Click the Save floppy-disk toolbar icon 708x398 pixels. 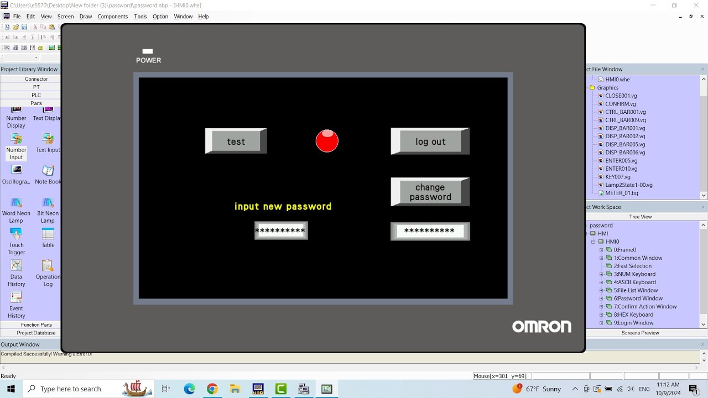click(x=24, y=27)
